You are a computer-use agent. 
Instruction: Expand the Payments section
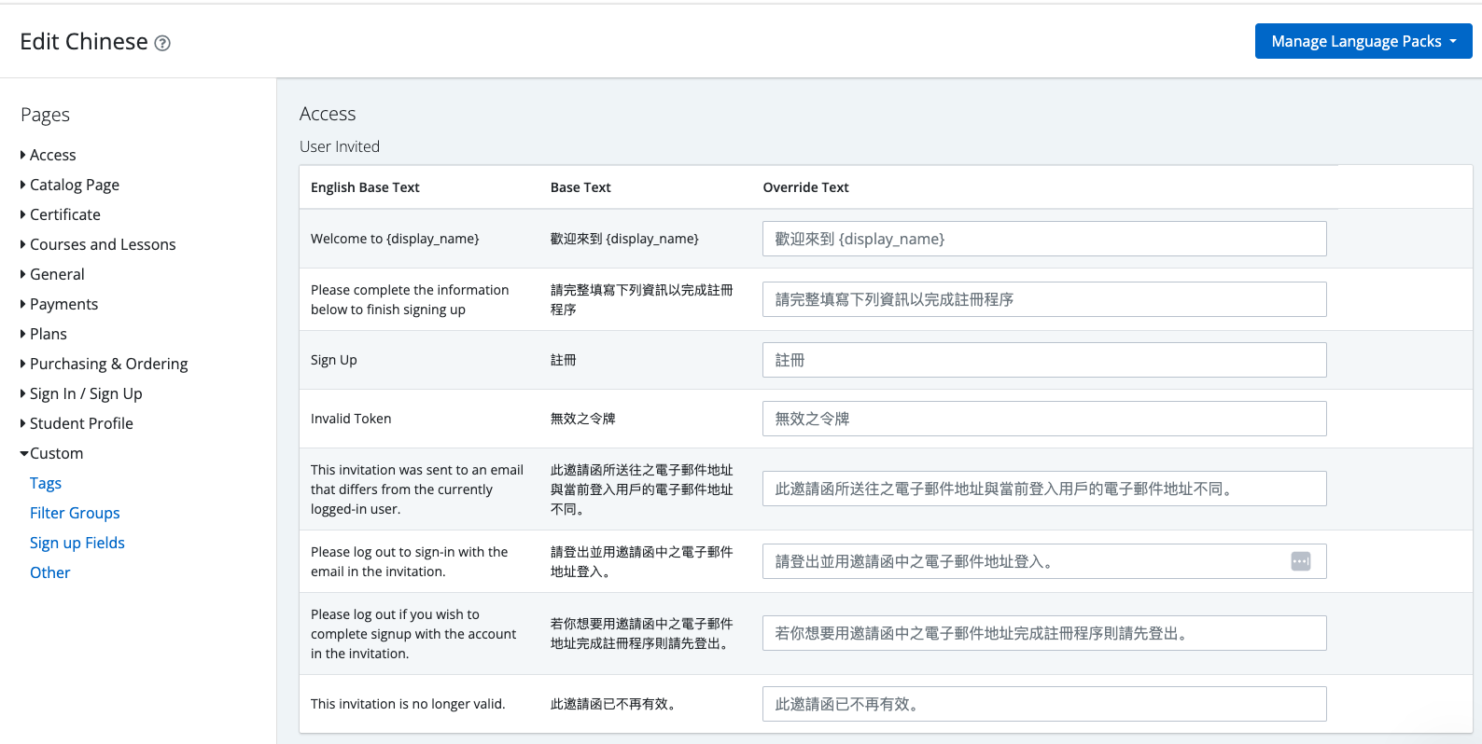pos(59,304)
